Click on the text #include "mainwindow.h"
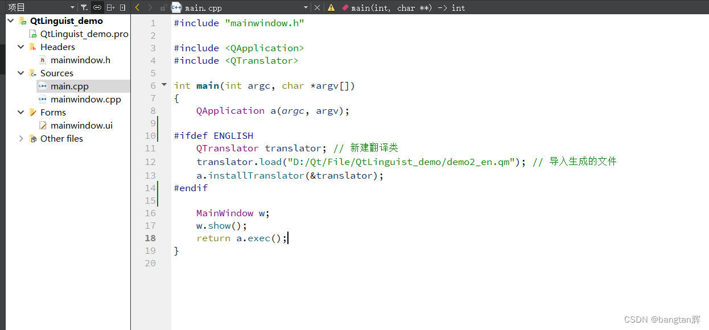Viewport: 709px width, 330px height. [239, 23]
